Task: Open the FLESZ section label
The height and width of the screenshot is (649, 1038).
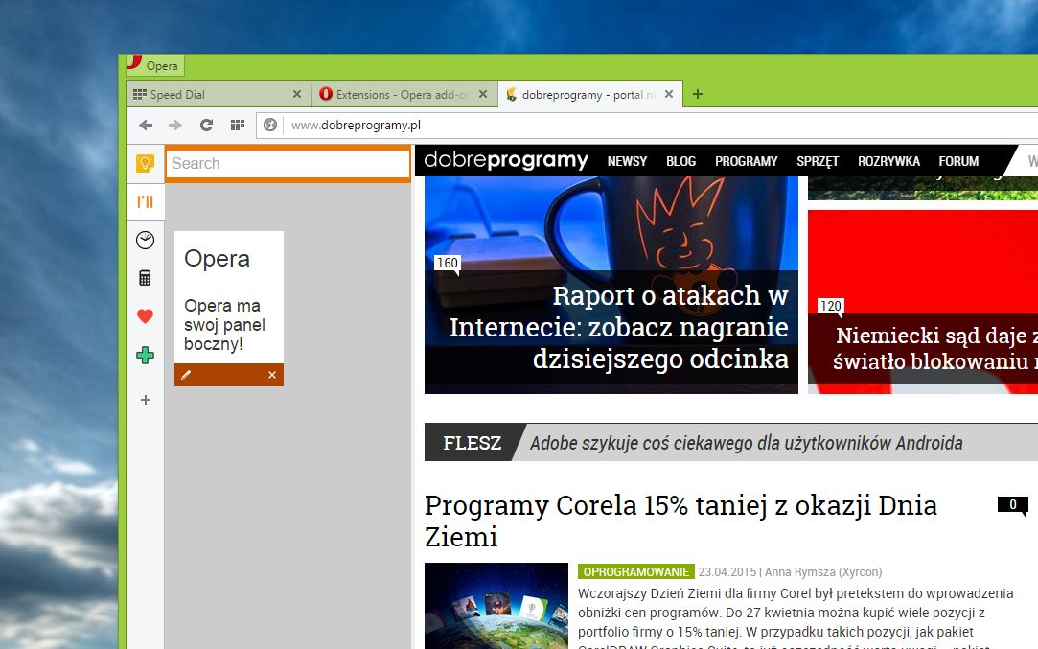Action: pos(472,442)
